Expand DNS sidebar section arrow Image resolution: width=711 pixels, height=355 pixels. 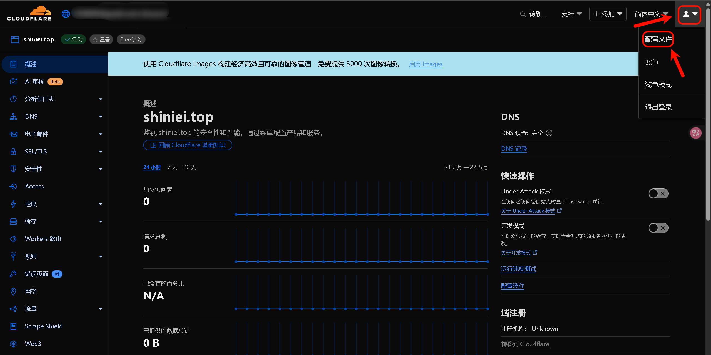101,117
